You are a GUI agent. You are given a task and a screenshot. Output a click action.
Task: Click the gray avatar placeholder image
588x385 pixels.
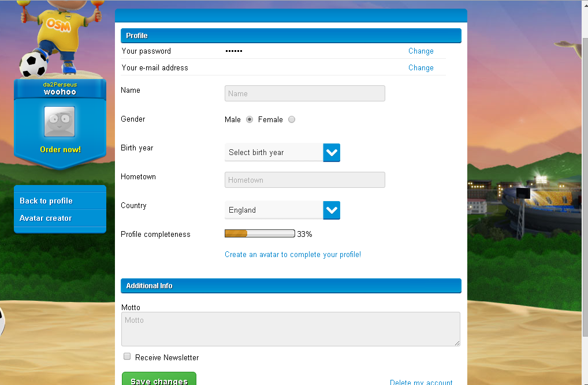(59, 122)
